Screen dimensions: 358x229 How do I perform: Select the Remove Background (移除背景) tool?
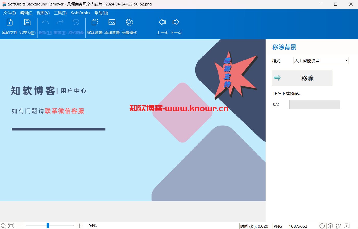95,22
